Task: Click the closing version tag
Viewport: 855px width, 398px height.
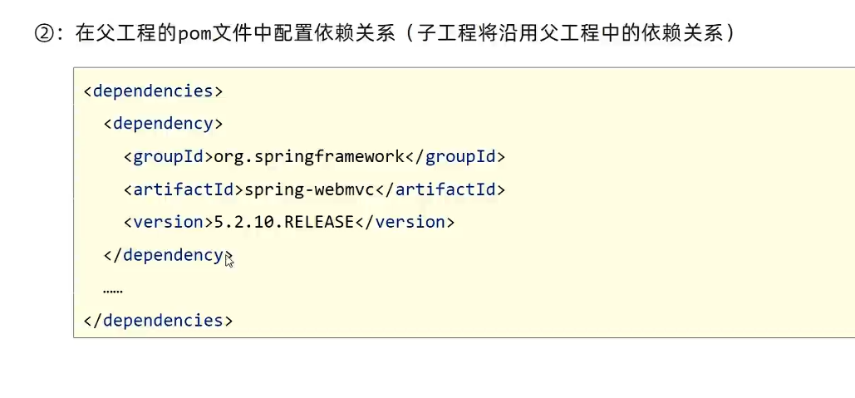Action: [x=405, y=223]
